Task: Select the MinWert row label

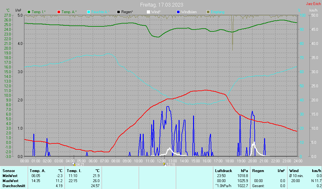Action: click(x=10, y=176)
